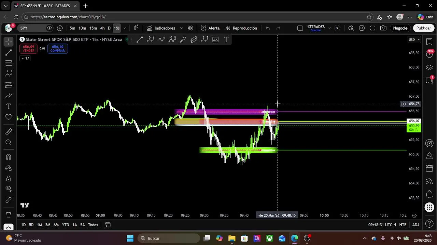Add symbol with the plus compare button

[x=60, y=28]
